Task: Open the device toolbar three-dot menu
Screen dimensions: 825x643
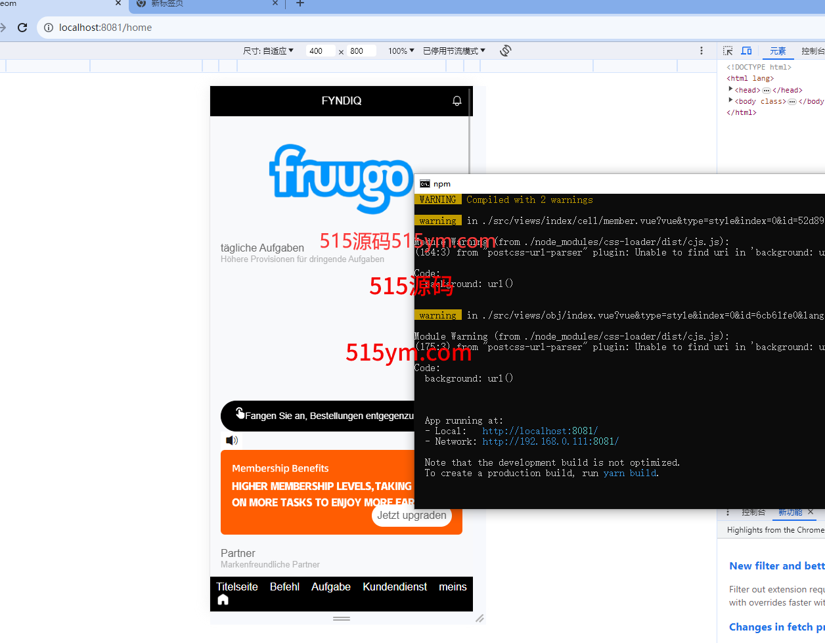Action: 702,51
